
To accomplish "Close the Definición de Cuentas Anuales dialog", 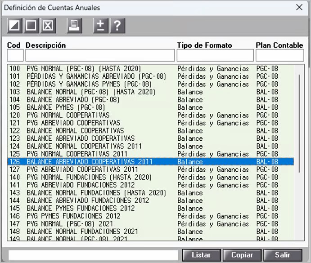I will pos(299,8).
